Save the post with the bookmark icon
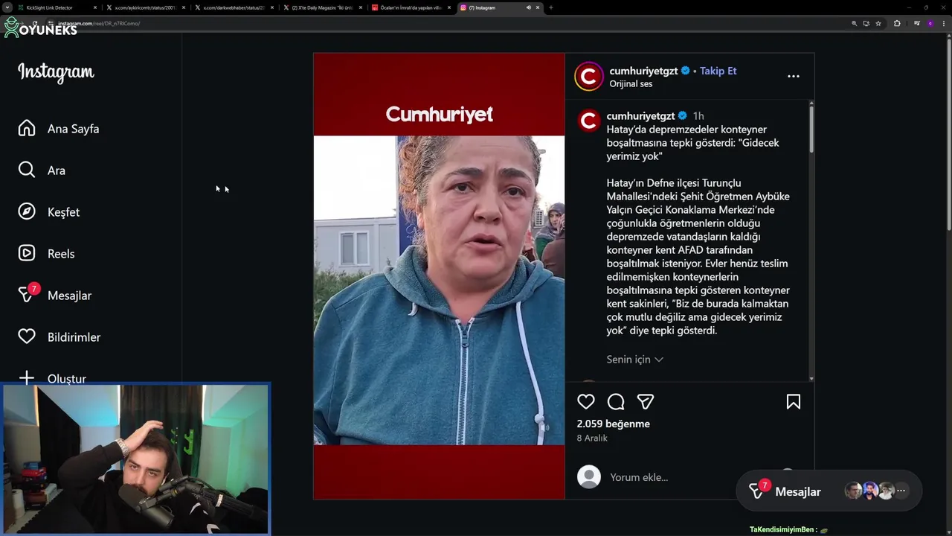The height and width of the screenshot is (536, 952). [x=794, y=402]
